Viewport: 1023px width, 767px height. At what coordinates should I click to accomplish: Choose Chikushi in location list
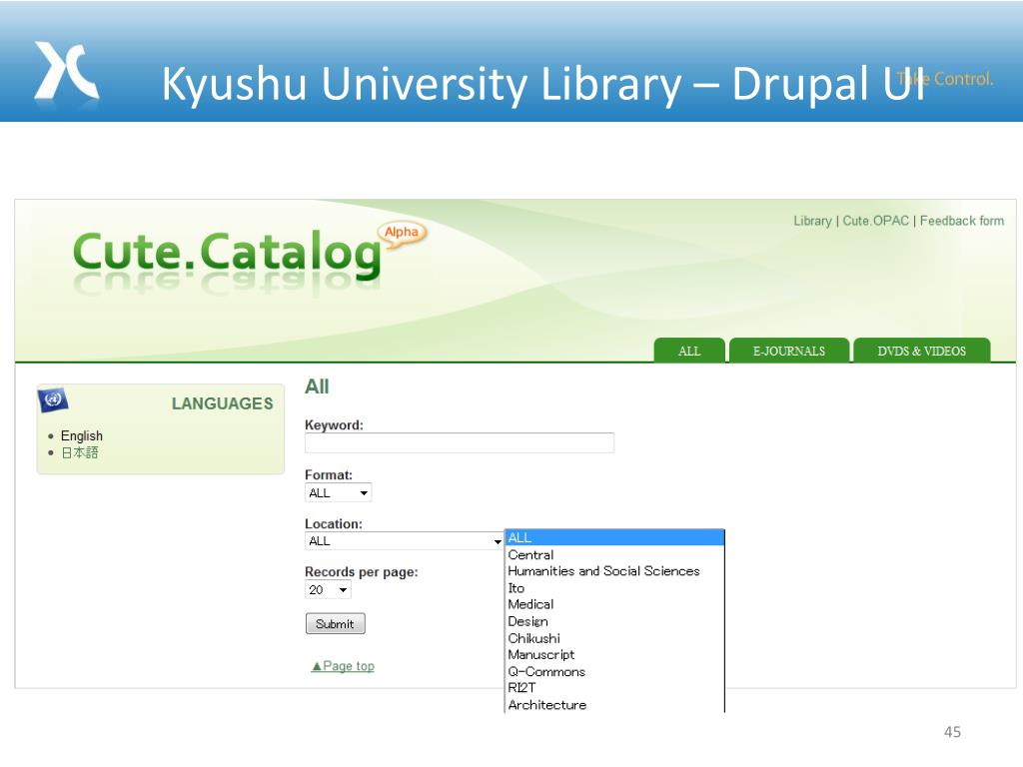[614, 638]
